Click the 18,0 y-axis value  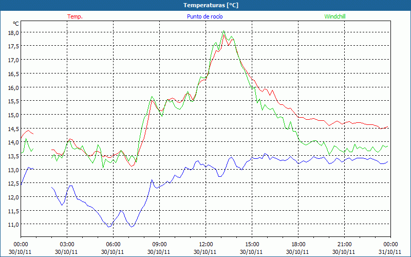pos(13,32)
